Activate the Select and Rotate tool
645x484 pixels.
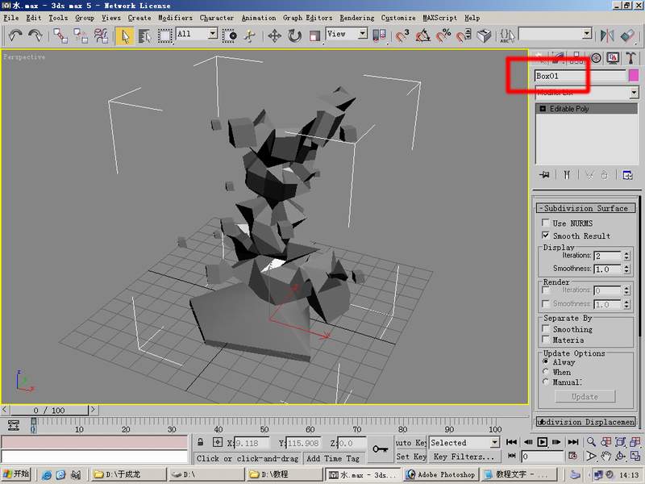point(294,35)
